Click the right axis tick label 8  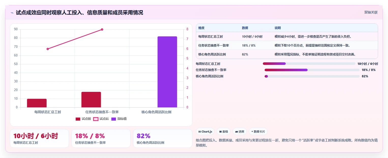point(187,29)
